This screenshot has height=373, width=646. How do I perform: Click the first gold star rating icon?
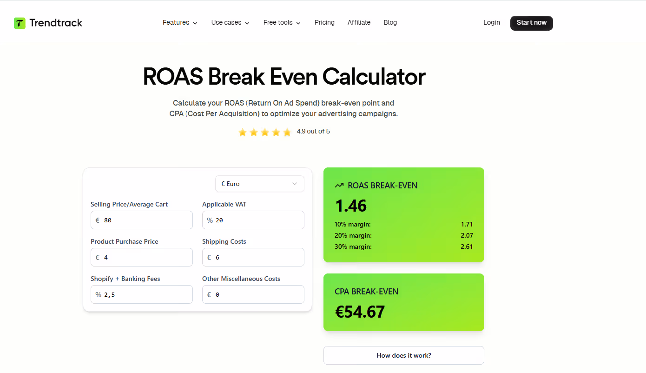[243, 132]
